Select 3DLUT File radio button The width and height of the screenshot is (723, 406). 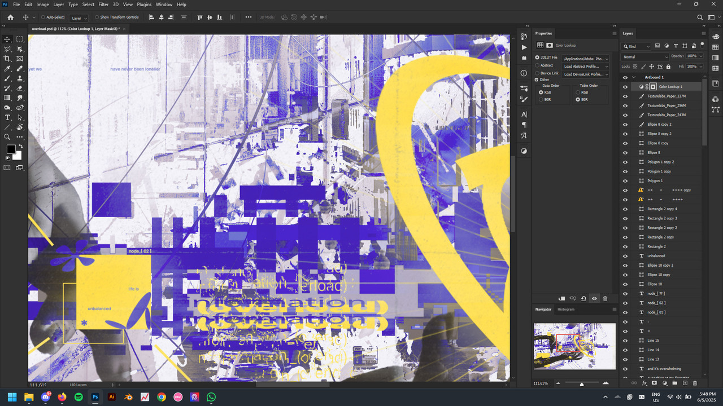click(537, 58)
